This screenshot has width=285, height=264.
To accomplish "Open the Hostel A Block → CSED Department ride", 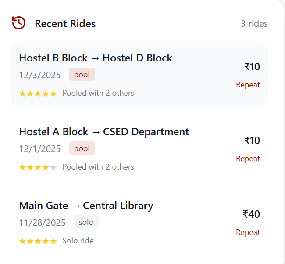I will pyautogui.click(x=104, y=132).
